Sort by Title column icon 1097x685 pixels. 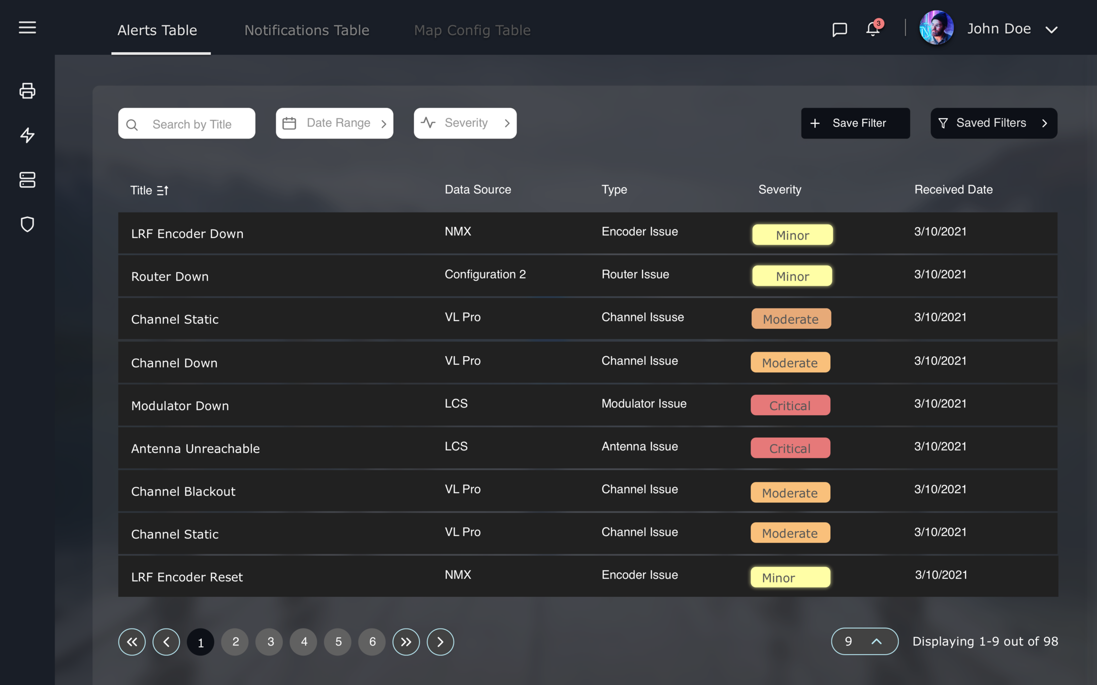(x=163, y=190)
